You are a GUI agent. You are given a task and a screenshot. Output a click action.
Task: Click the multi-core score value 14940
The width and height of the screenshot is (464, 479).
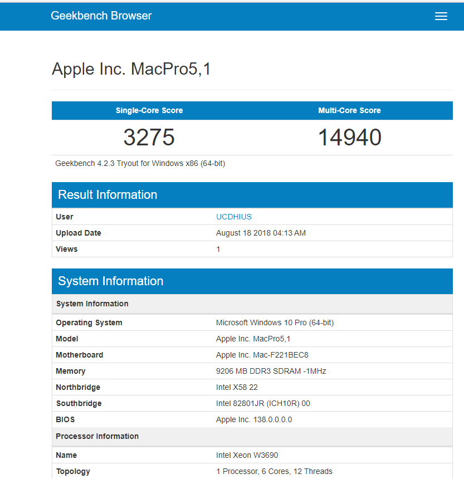(x=349, y=138)
